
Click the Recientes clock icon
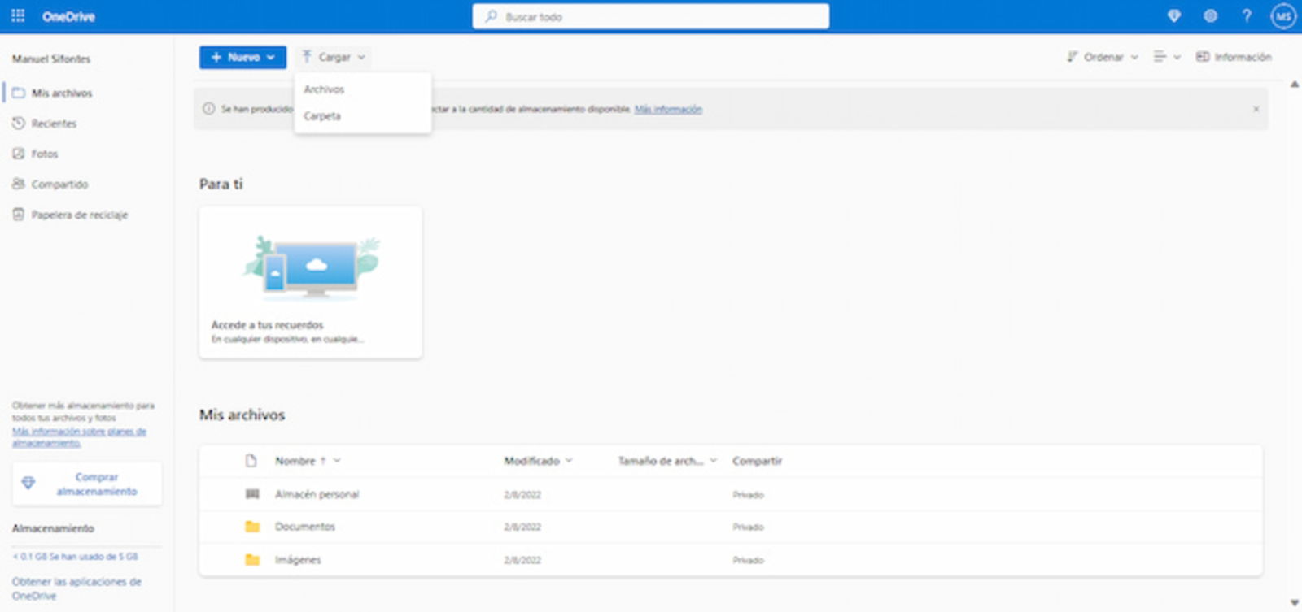[18, 124]
